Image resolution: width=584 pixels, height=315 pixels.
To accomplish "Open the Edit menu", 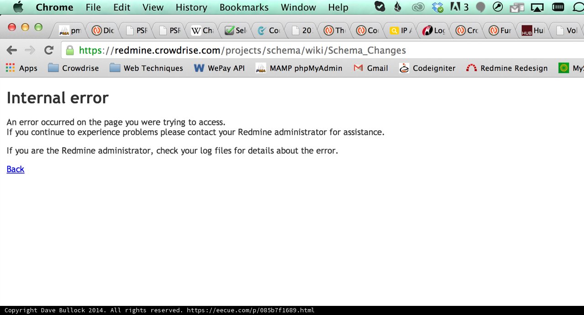I will point(122,7).
